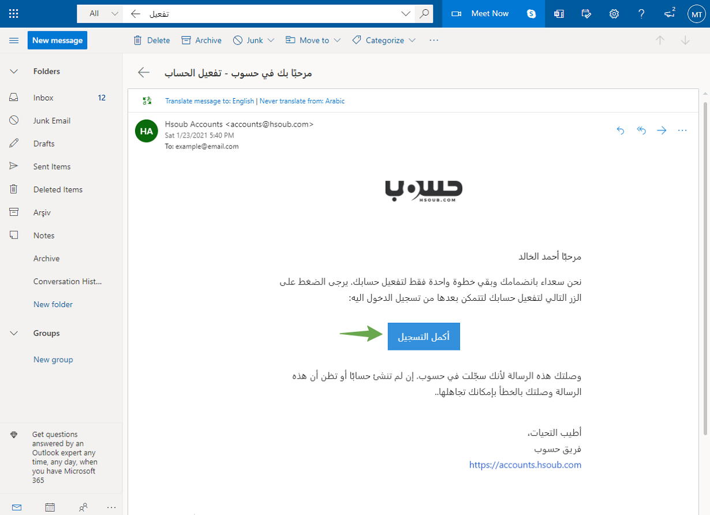The height and width of the screenshot is (515, 710).
Task: Click the Forward arrow icon
Action: [662, 130]
